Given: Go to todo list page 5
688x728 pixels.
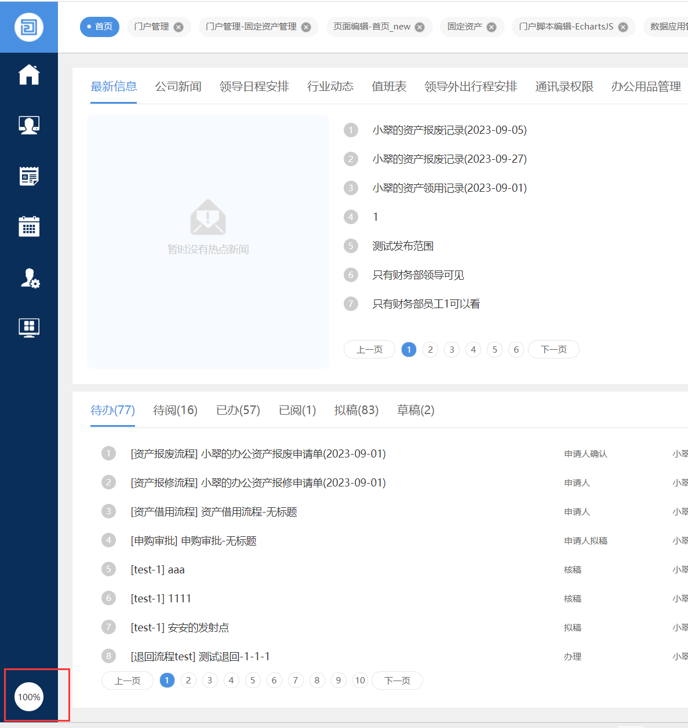Looking at the screenshot, I should pyautogui.click(x=253, y=681).
